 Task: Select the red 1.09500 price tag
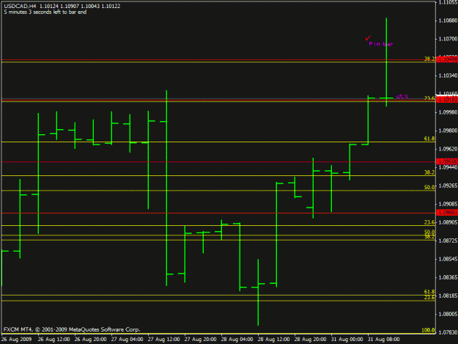447,161
